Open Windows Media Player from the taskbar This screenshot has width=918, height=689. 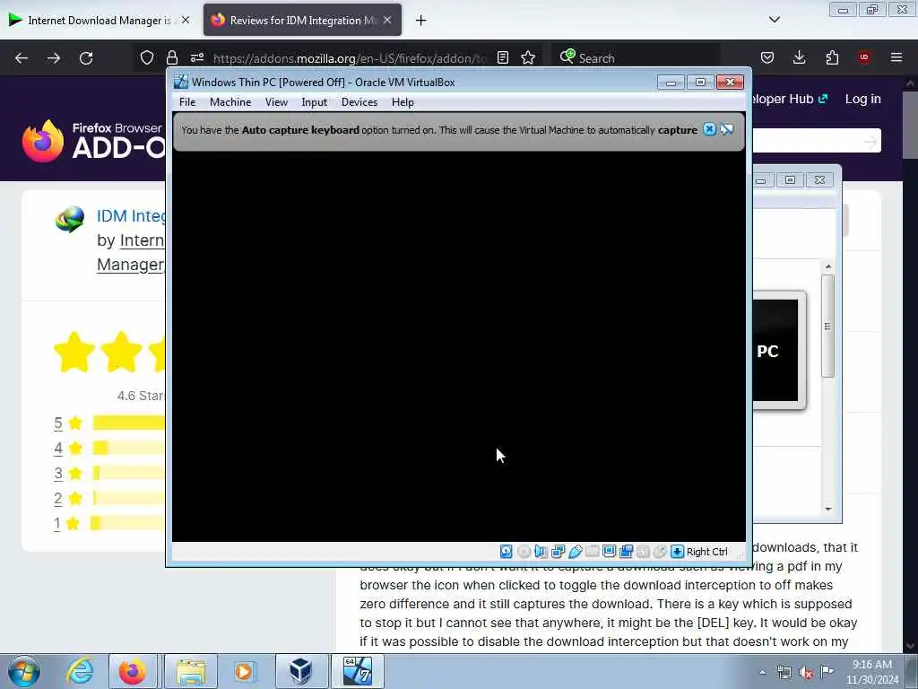(x=244, y=671)
